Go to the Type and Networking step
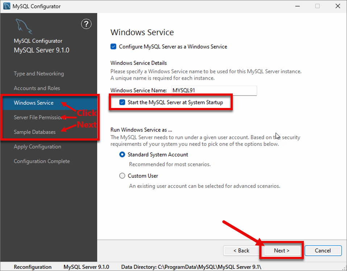 (39, 74)
